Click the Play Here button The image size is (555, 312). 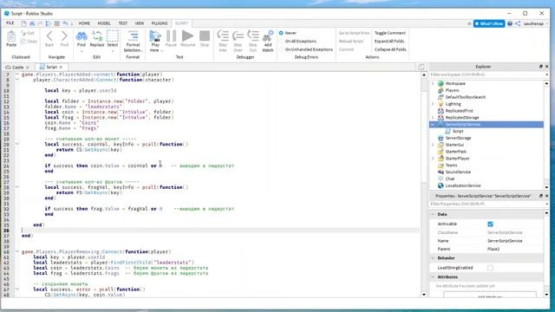154,41
